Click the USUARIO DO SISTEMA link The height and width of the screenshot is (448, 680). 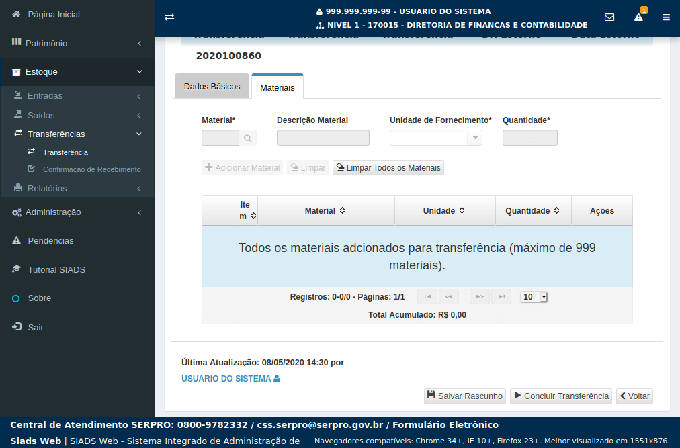coord(230,379)
